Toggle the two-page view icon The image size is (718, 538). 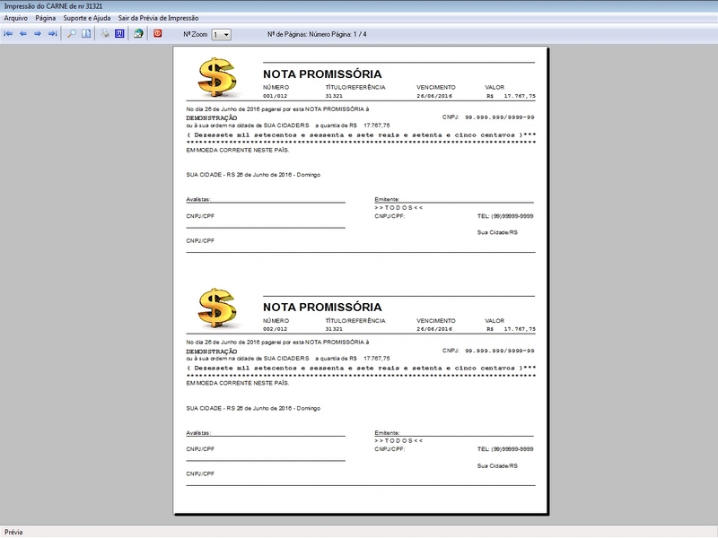point(86,34)
